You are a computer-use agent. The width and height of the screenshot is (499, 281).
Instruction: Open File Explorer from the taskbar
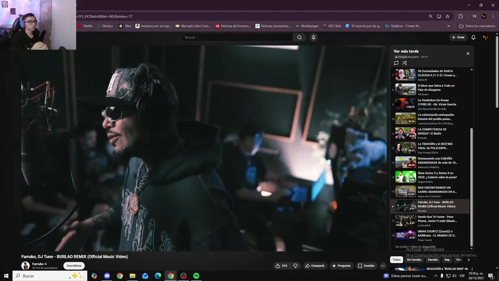(132, 276)
